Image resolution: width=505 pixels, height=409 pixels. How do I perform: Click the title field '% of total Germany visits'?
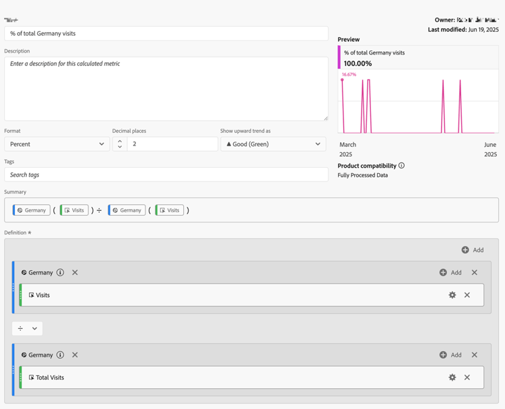pyautogui.click(x=166, y=34)
